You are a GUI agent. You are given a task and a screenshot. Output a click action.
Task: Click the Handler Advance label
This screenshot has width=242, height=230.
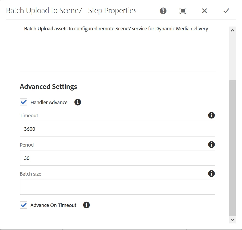pos(49,102)
